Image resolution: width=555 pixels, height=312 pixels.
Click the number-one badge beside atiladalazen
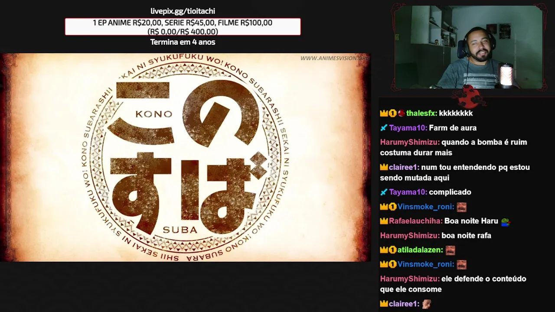pyautogui.click(x=392, y=250)
